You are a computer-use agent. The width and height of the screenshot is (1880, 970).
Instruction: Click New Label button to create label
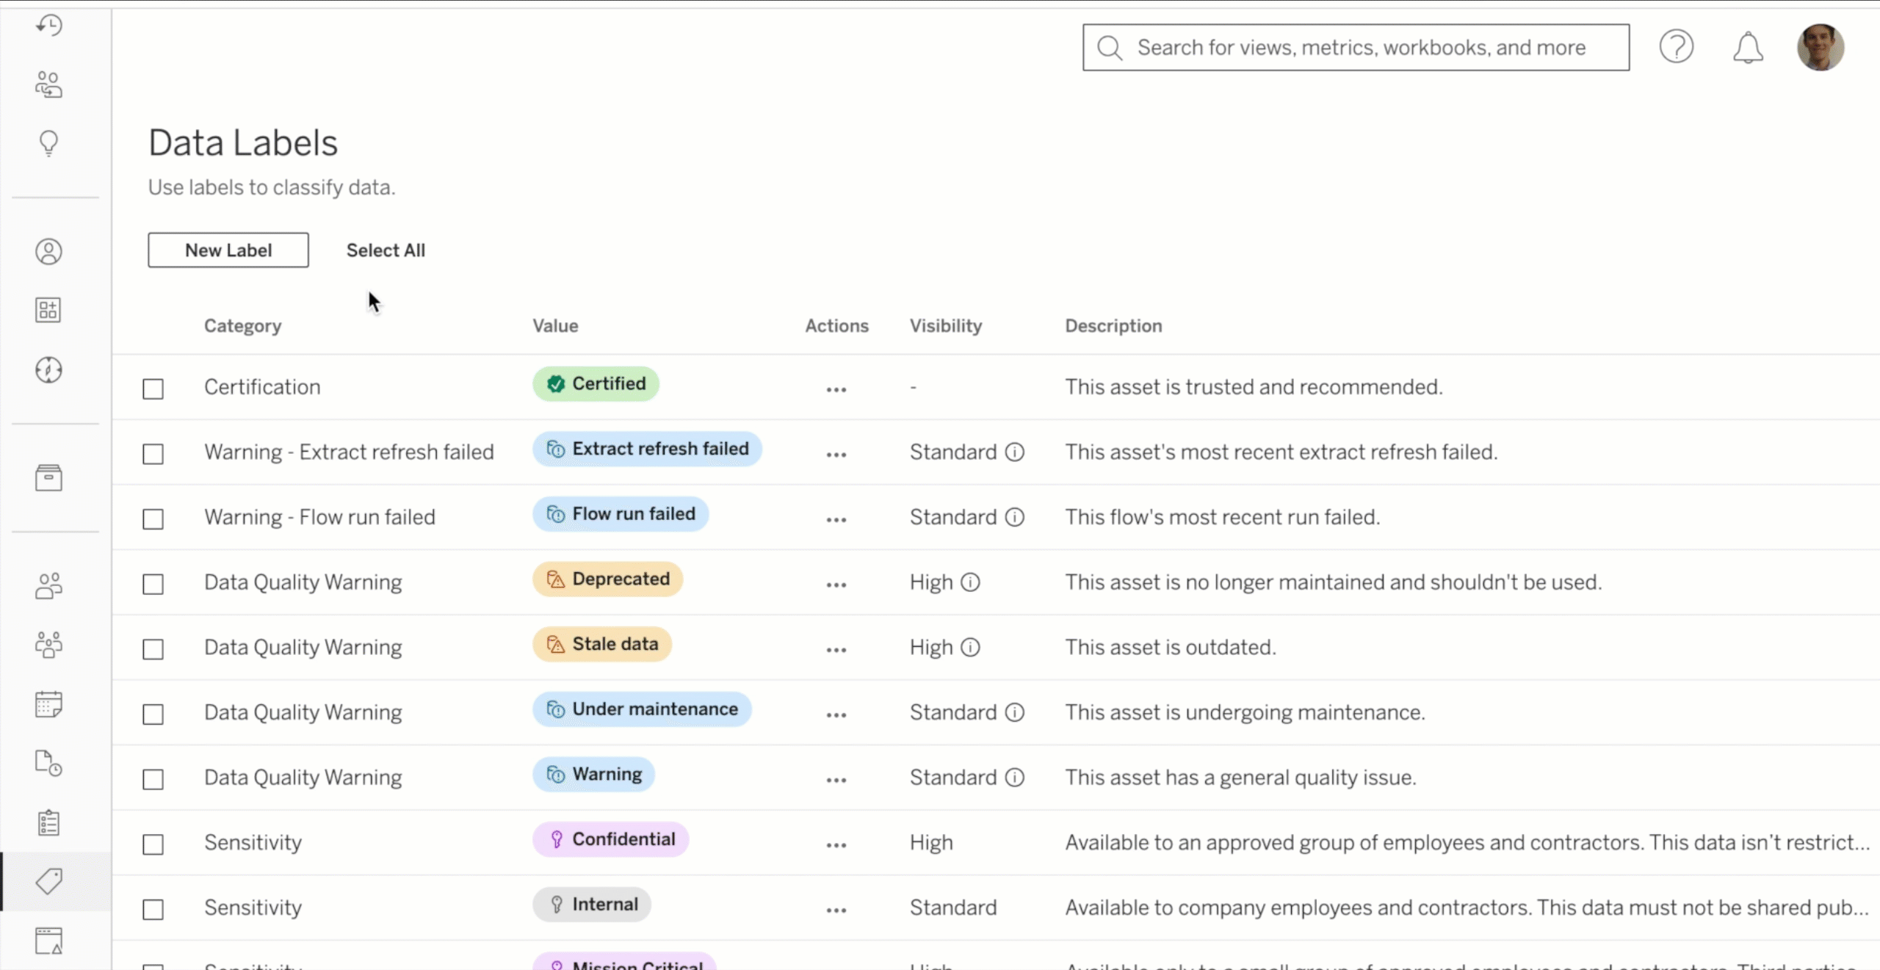pos(228,250)
